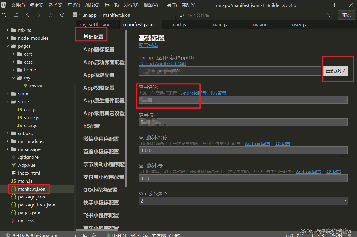The width and height of the screenshot is (357, 237).
Task: Click the project icon in breadcrumb
Action: click(x=75, y=15)
